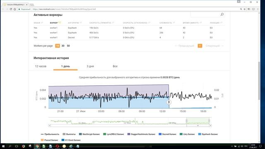Viewport: 265px width, 149px height.
Task: Click the search magnifier in workers panel
Action: [x=222, y=14]
